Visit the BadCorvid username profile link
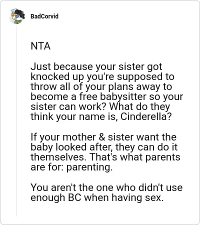 coord(44,16)
